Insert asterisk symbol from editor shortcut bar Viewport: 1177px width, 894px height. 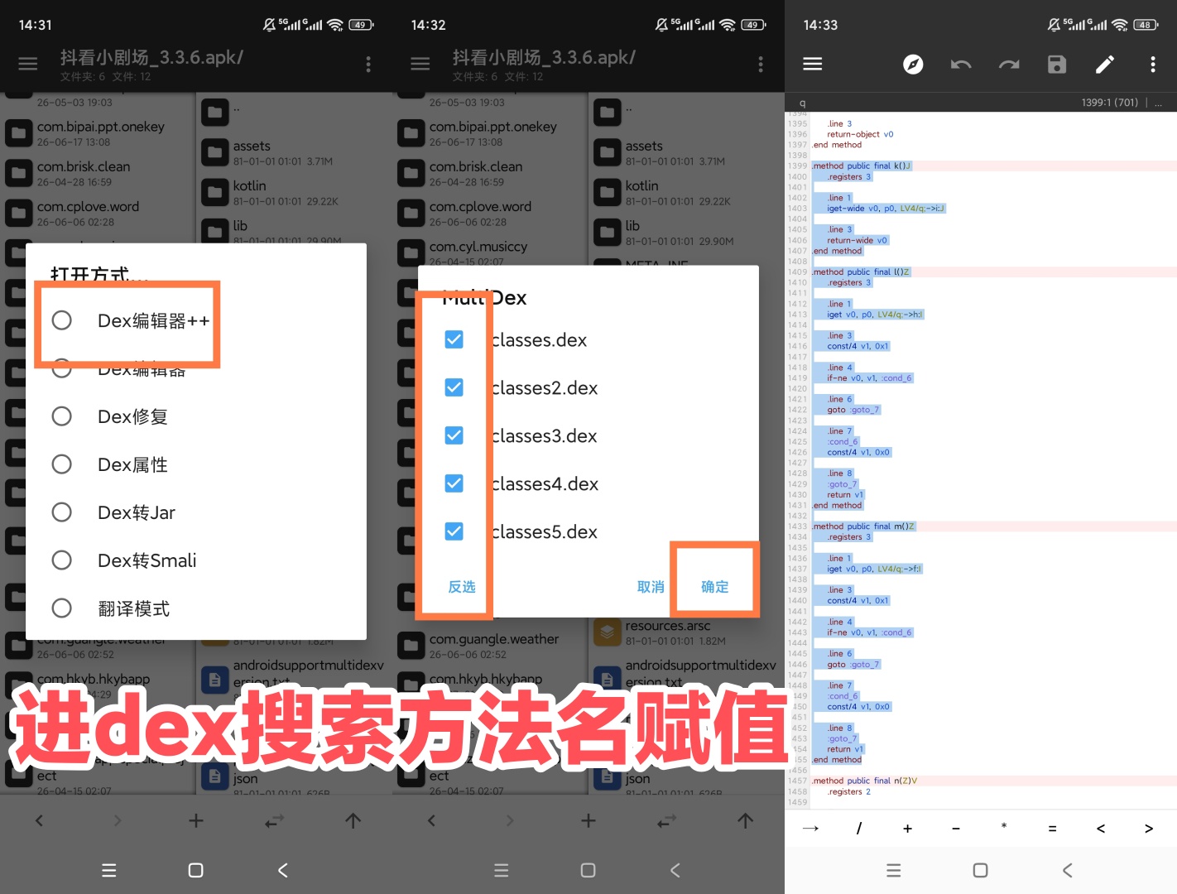click(x=1004, y=826)
